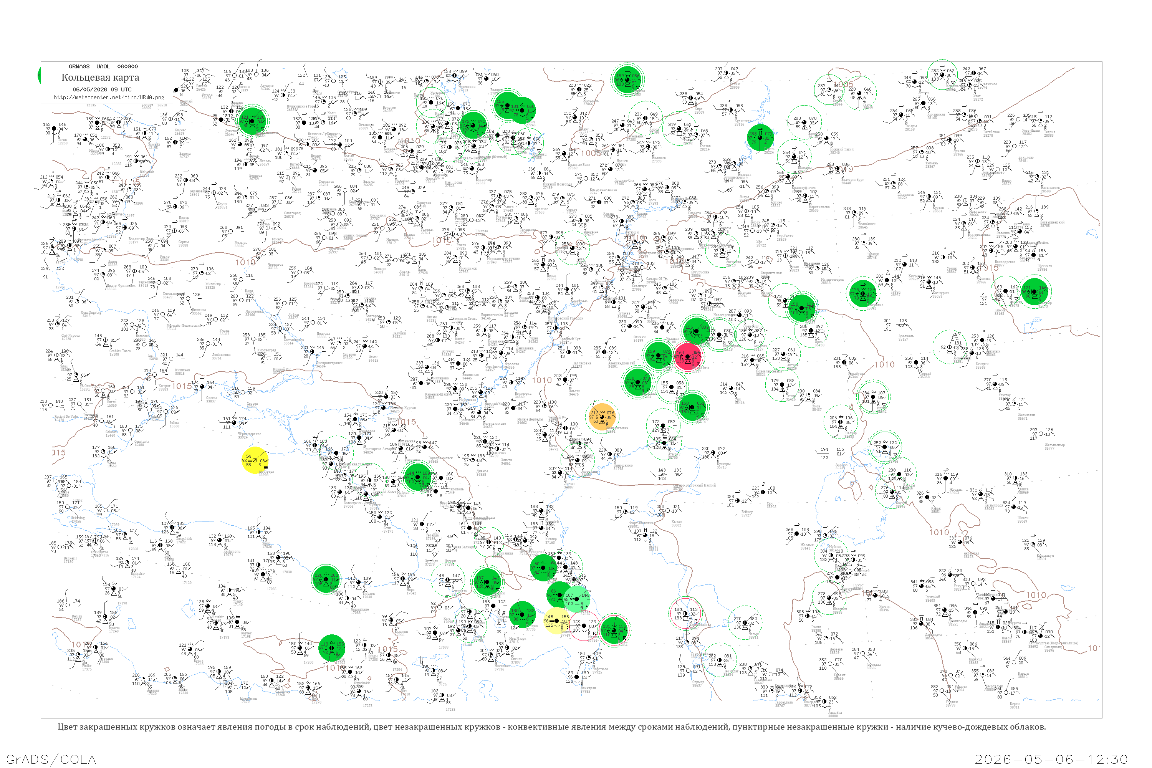This screenshot has width=1152, height=768.
Task: Click the map title 'Кольцевая карта'
Action: [100, 78]
